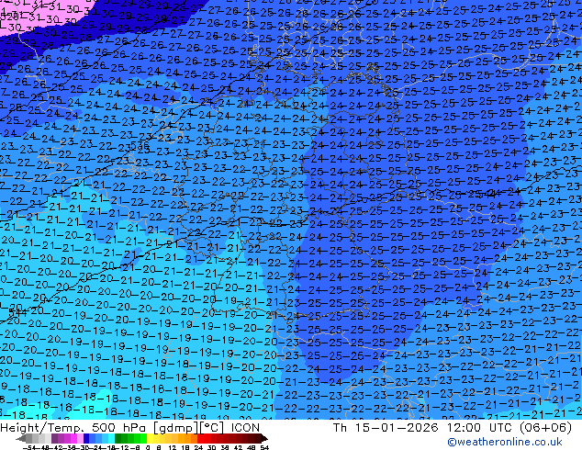Click the '-54' legend scale value
The width and height of the screenshot is (582, 450).
point(29,448)
